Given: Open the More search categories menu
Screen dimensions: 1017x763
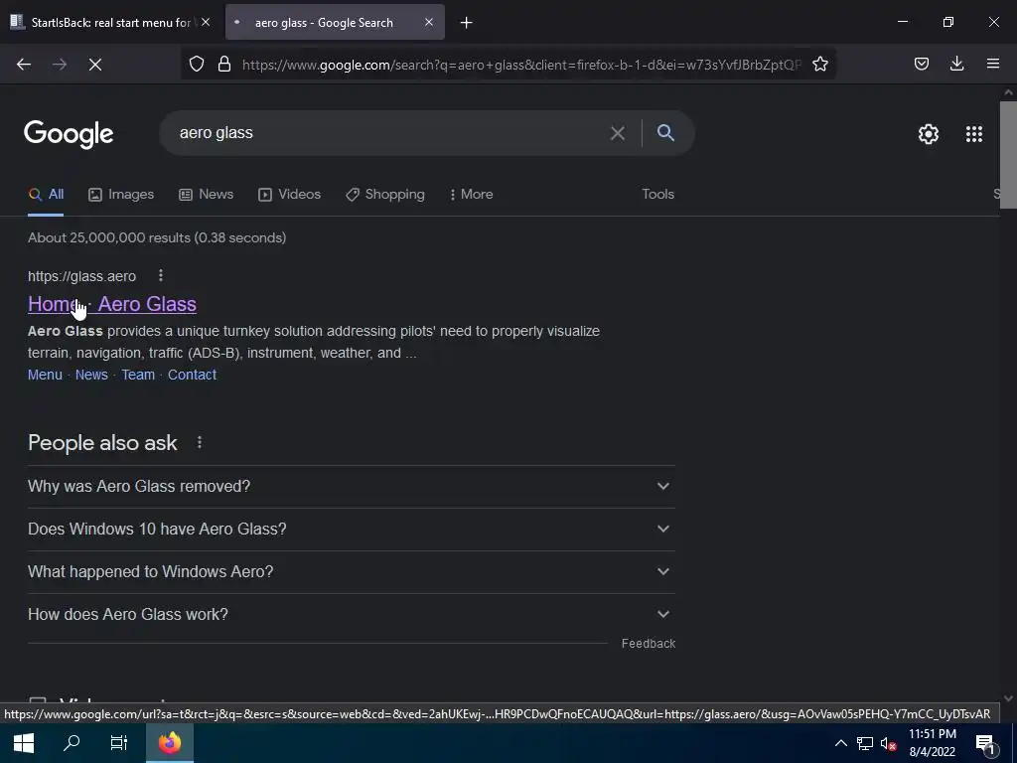Looking at the screenshot, I should [x=472, y=194].
